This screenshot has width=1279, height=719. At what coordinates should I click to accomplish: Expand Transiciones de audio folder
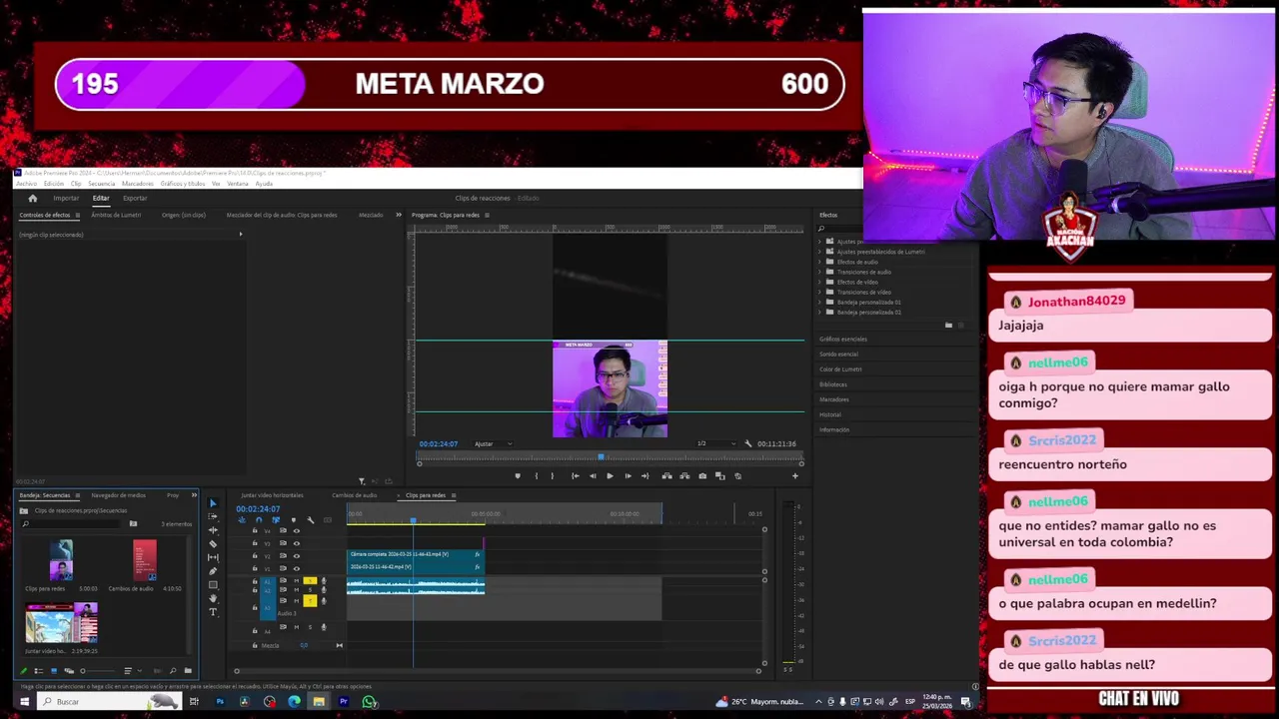(x=819, y=272)
